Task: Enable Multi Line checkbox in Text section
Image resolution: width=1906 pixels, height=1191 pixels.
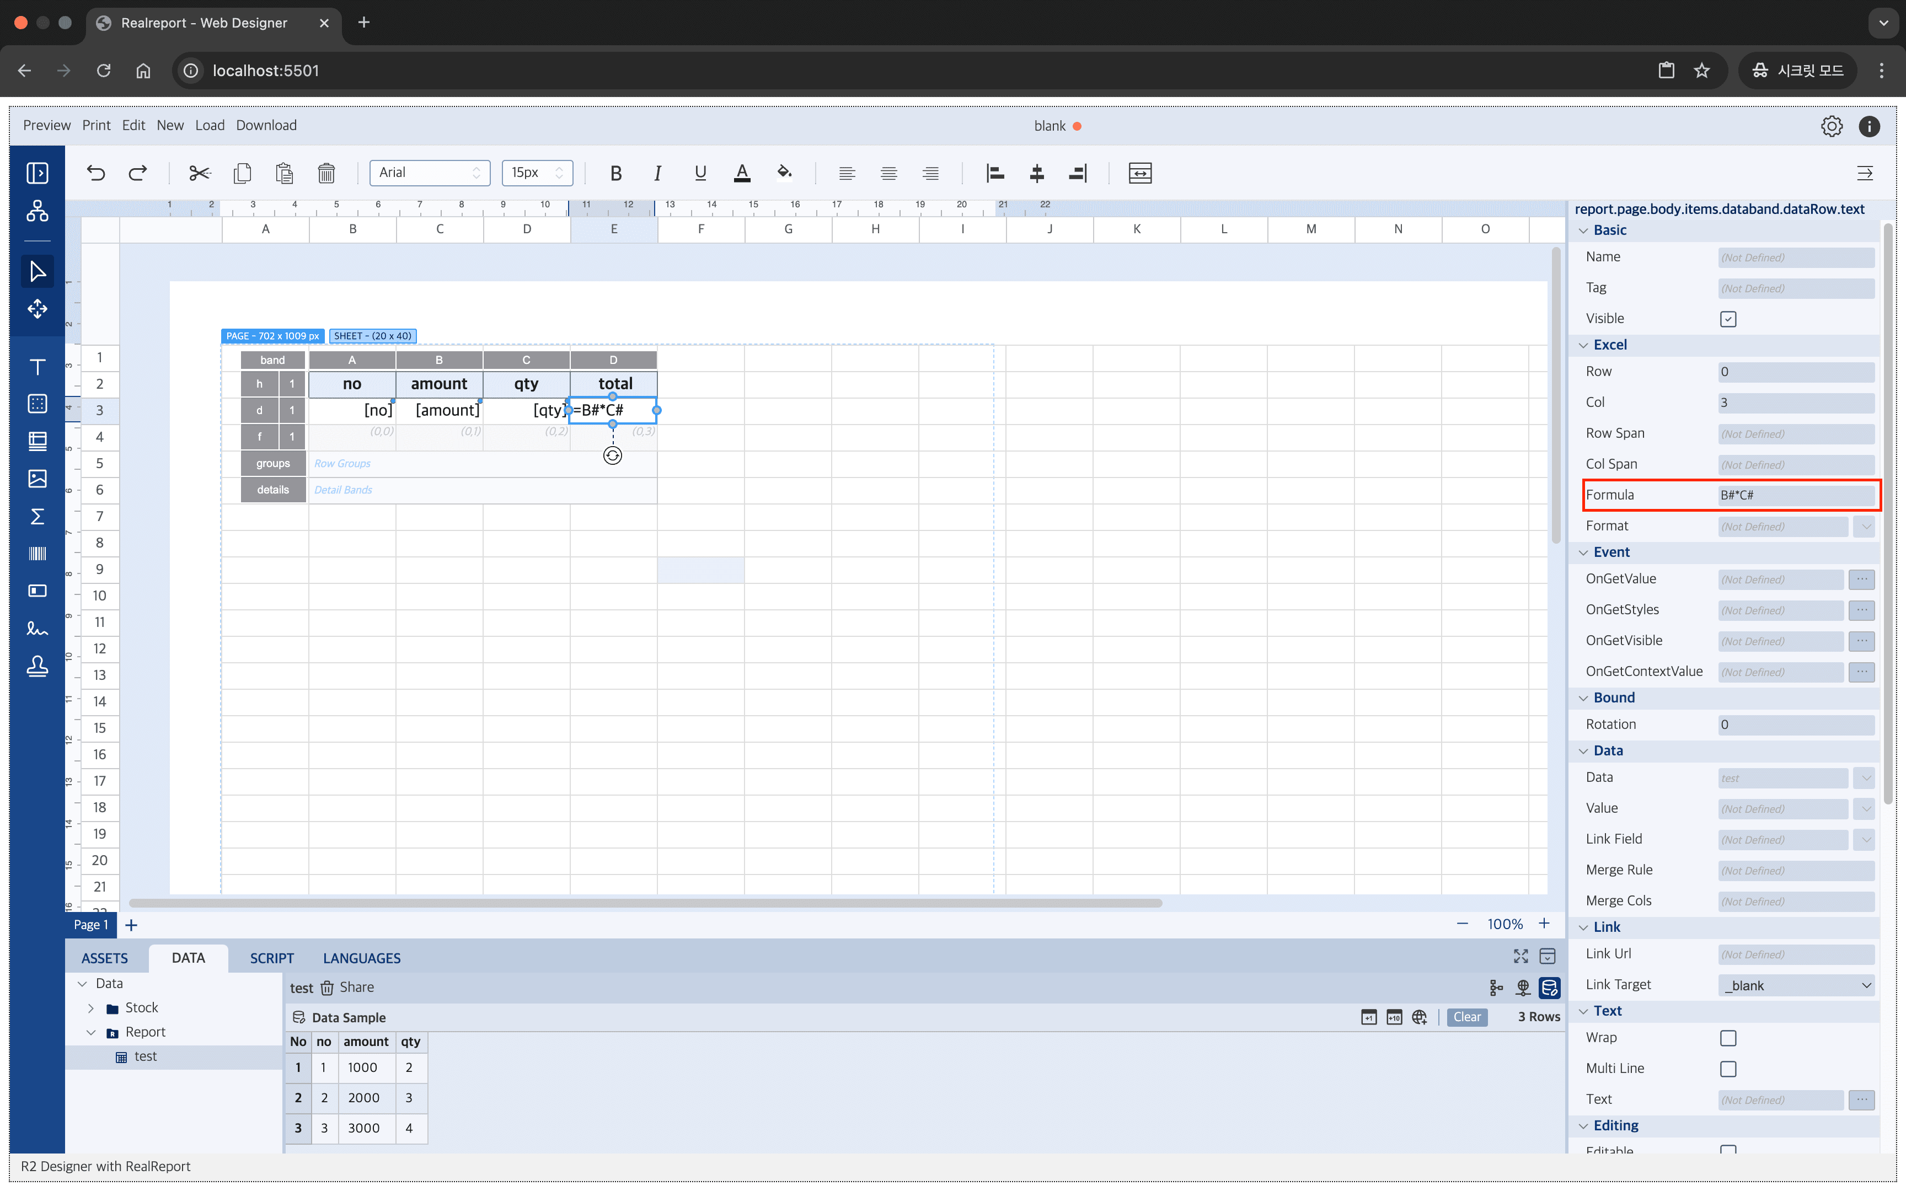Action: [1728, 1067]
